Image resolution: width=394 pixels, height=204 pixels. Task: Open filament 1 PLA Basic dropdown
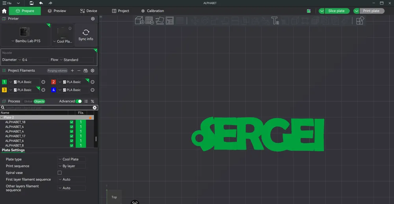pyautogui.click(x=24, y=82)
